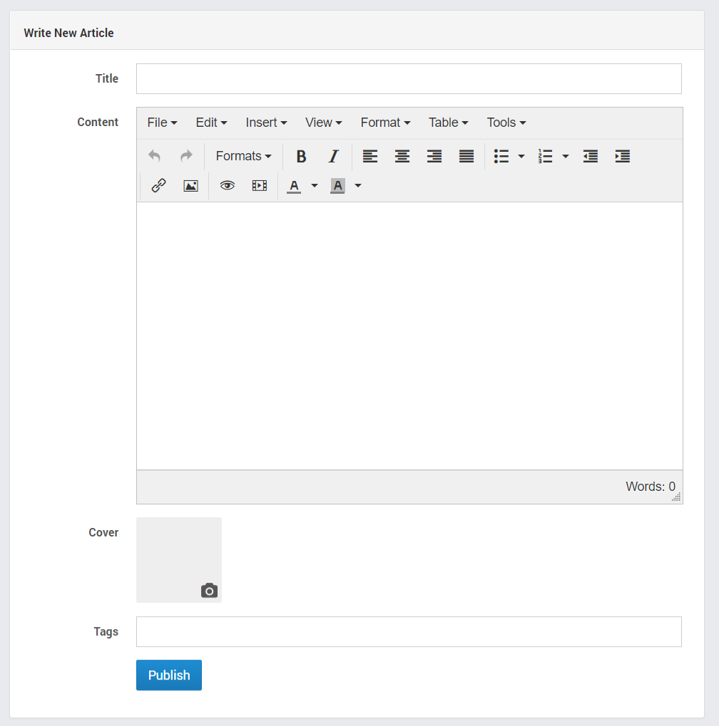The height and width of the screenshot is (726, 719).
Task: Open numbered list style dropdown arrow
Action: point(566,156)
